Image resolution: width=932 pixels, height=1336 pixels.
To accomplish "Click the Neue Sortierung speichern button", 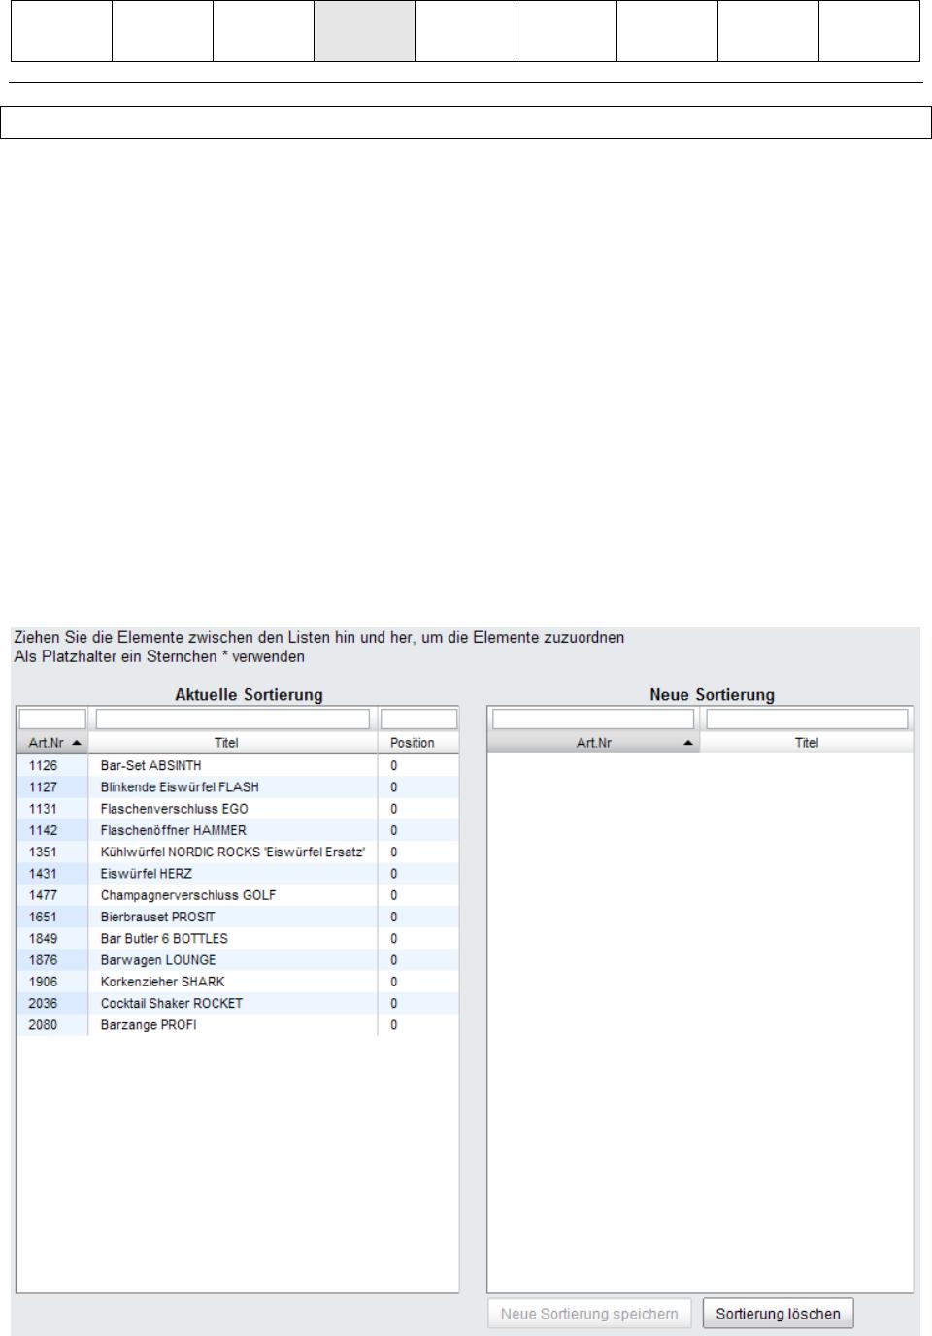I will (x=589, y=1314).
